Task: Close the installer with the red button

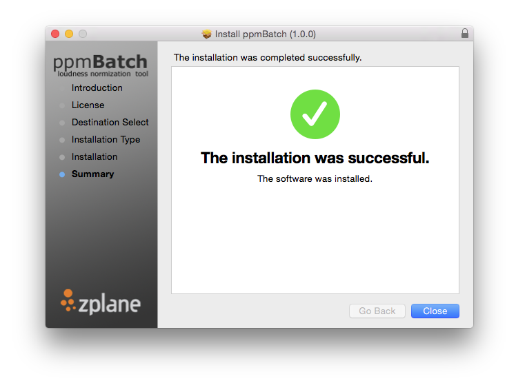Action: click(x=55, y=34)
